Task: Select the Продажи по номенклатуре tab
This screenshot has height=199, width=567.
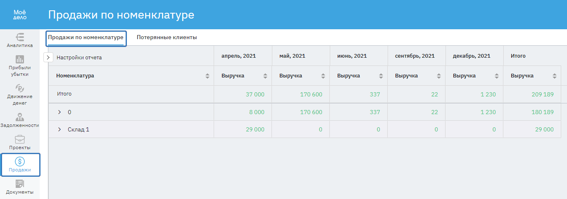Action: click(86, 37)
